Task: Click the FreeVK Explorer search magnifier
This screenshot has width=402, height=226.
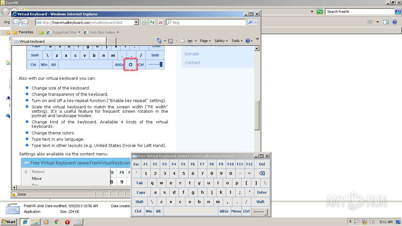Action: 398,12
